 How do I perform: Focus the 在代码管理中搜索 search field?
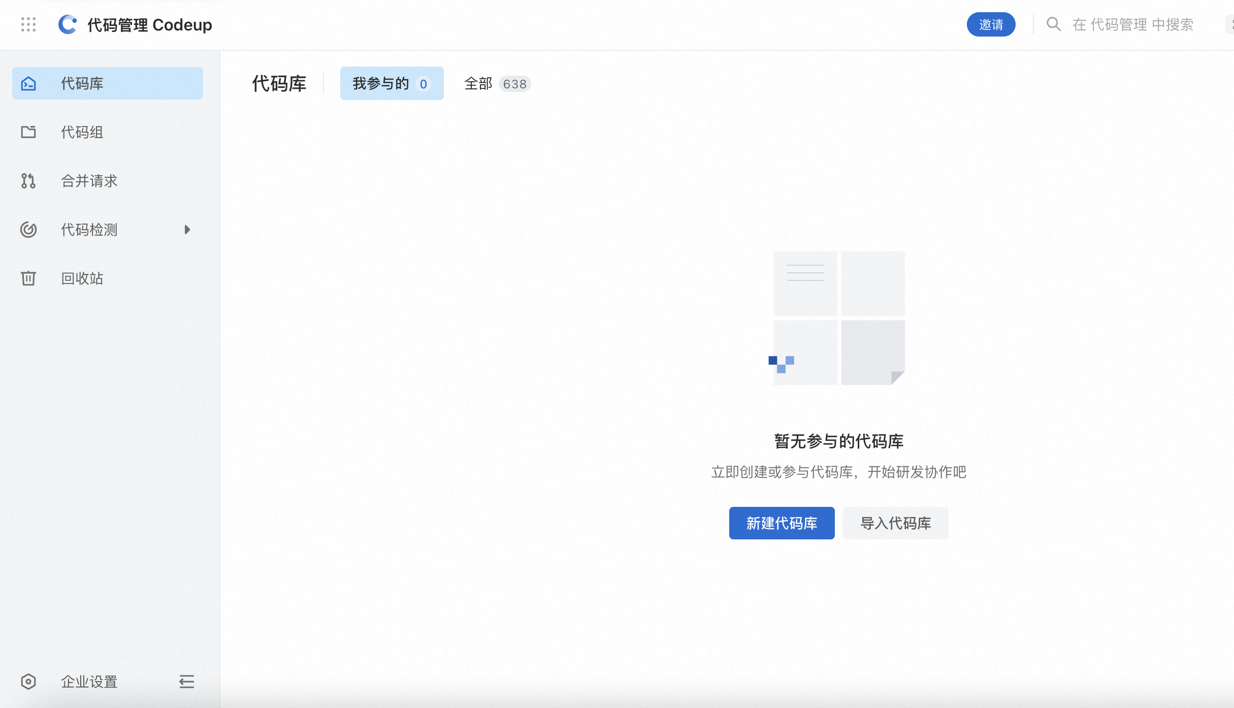tap(1132, 24)
